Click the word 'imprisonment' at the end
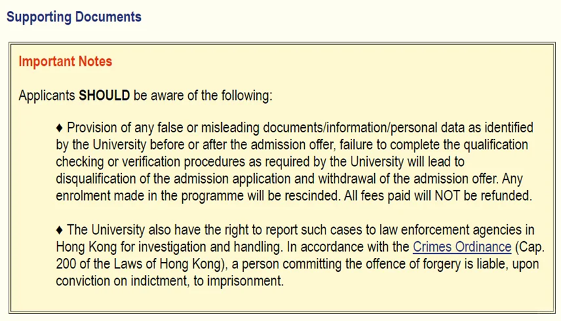Screen dimensions: 561x321 click(245, 281)
